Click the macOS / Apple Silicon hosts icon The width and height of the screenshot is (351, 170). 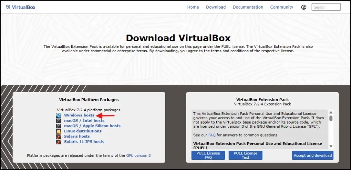click(x=58, y=126)
